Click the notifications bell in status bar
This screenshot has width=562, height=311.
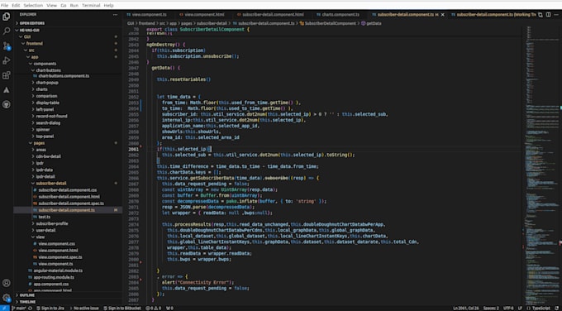pyautogui.click(x=556, y=309)
